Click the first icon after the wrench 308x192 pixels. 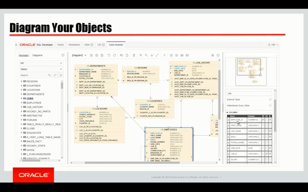(x=171, y=55)
